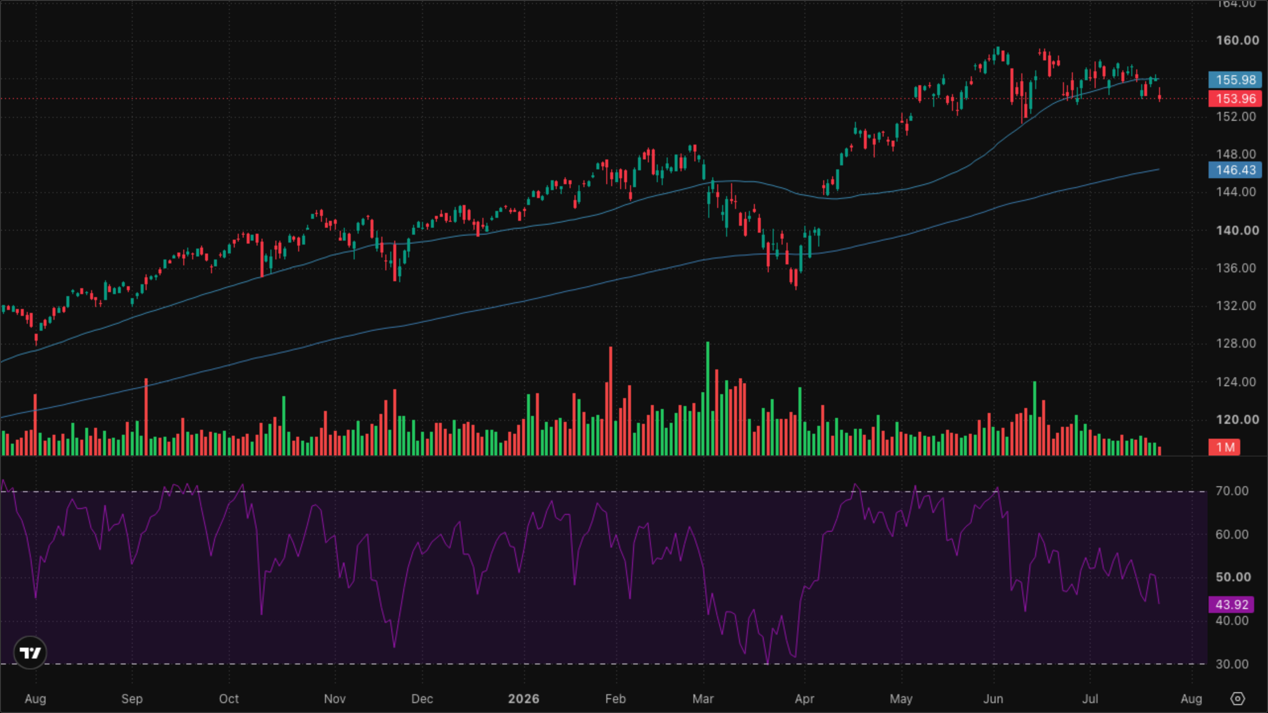This screenshot has height=713, width=1268.
Task: Click the Nov label on time axis
Action: [335, 699]
